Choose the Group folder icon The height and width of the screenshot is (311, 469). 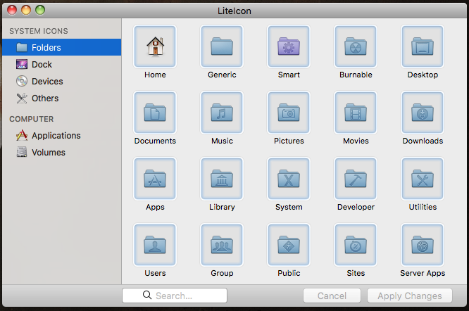click(x=222, y=245)
